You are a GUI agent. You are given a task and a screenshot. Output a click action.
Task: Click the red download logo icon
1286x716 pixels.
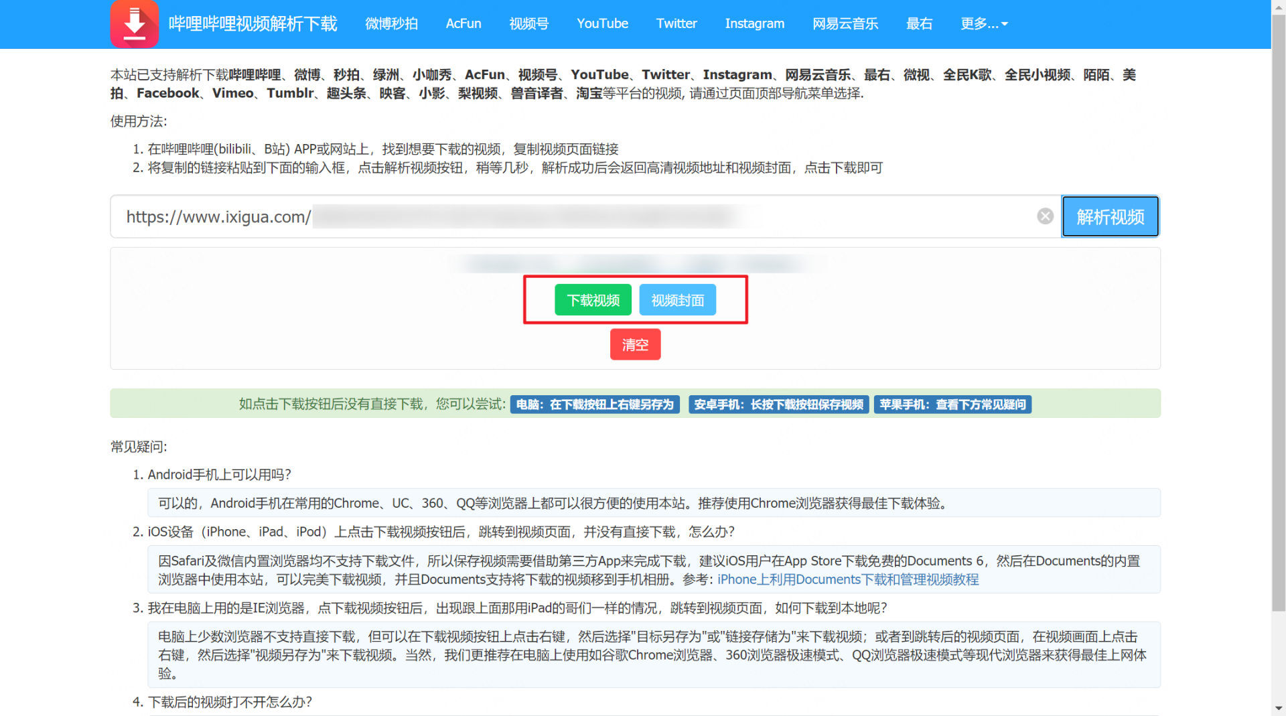pos(135,23)
